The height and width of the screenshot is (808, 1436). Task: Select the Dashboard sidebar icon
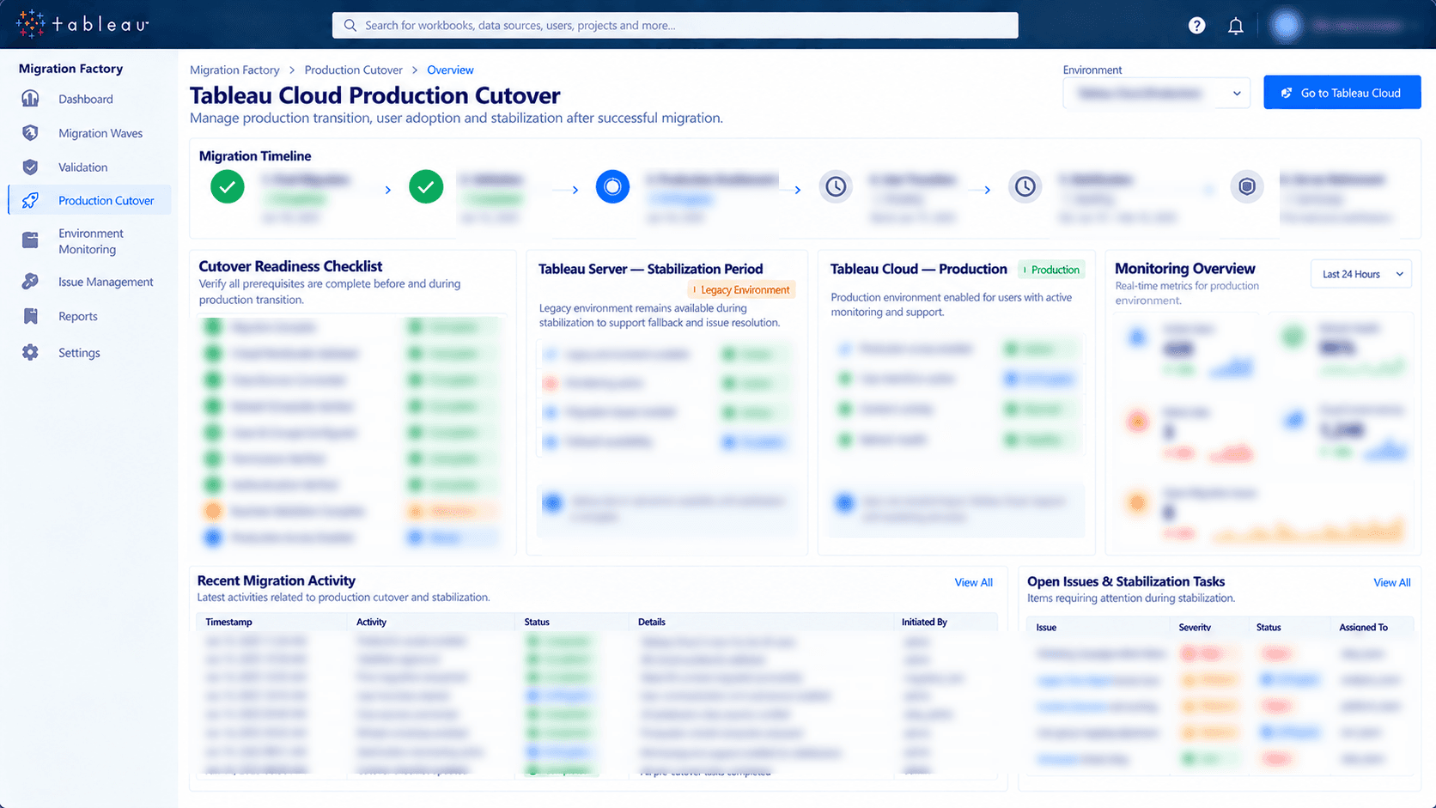tap(30, 99)
